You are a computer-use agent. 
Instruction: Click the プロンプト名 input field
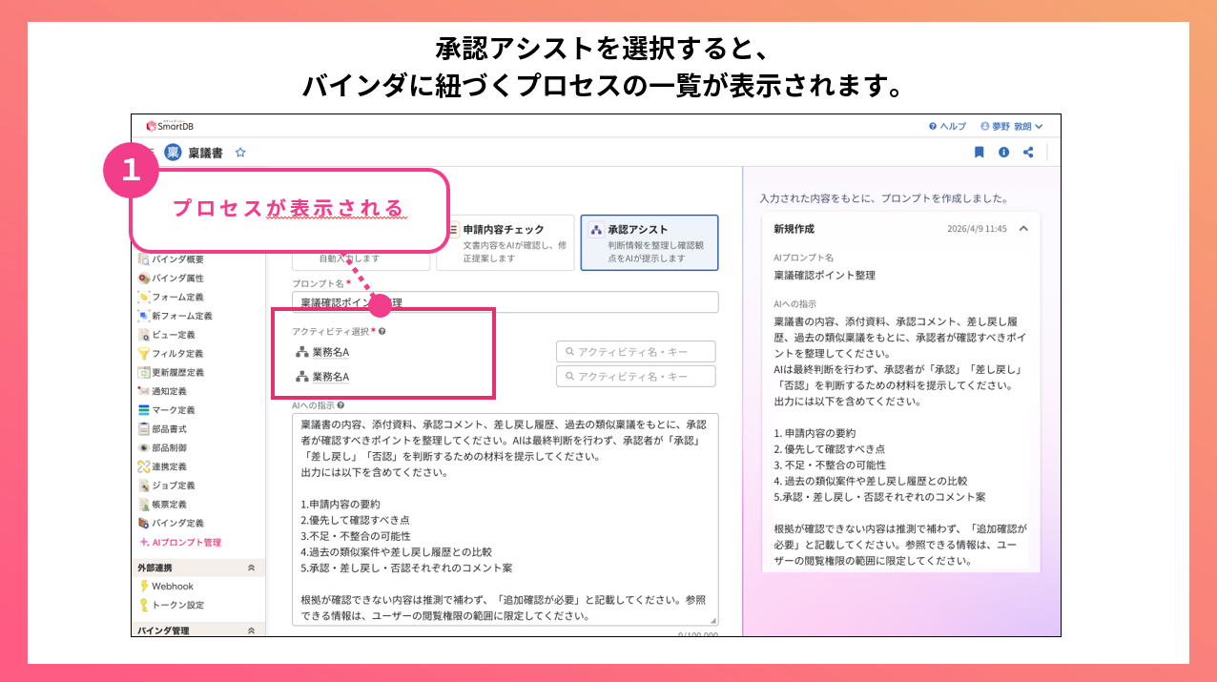click(505, 302)
